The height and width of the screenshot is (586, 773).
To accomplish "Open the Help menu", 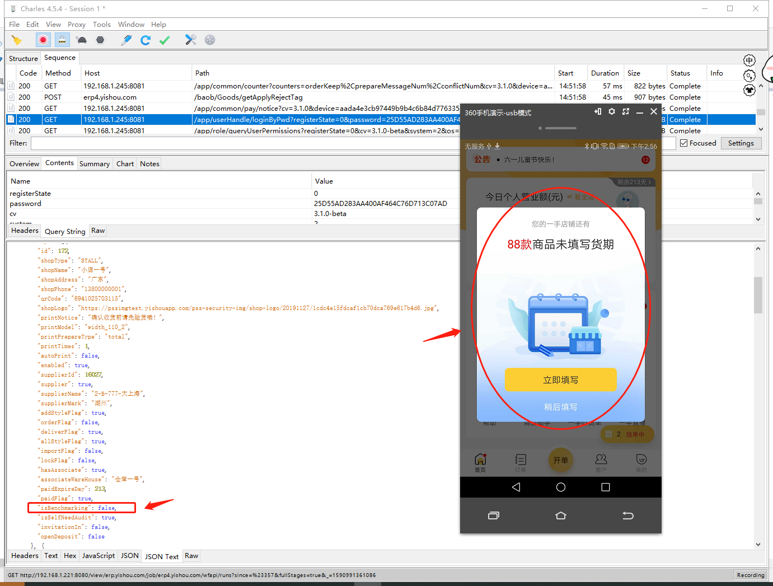I will click(x=158, y=25).
